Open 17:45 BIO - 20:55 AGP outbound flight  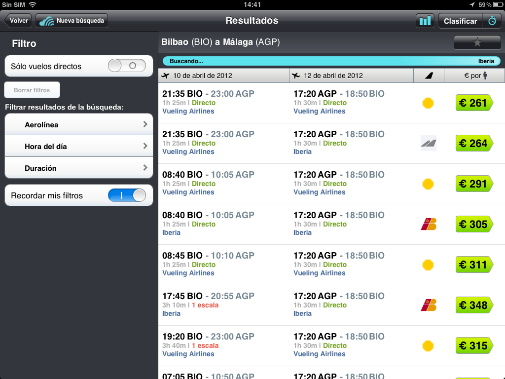click(208, 296)
